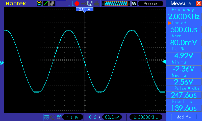Click the orange Period selection arrow
Screen dimensions: 202x121
170,23
